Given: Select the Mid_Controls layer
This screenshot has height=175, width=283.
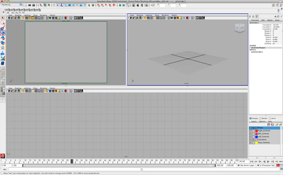Looking at the screenshot, I should (x=264, y=134).
